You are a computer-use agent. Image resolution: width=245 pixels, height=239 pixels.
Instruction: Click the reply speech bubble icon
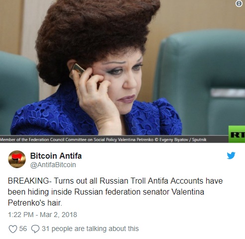click(x=35, y=229)
